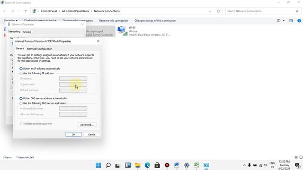Open recent locations dropdown arrow
Image resolution: width=303 pixels, height=170 pixels.
coord(19,11)
